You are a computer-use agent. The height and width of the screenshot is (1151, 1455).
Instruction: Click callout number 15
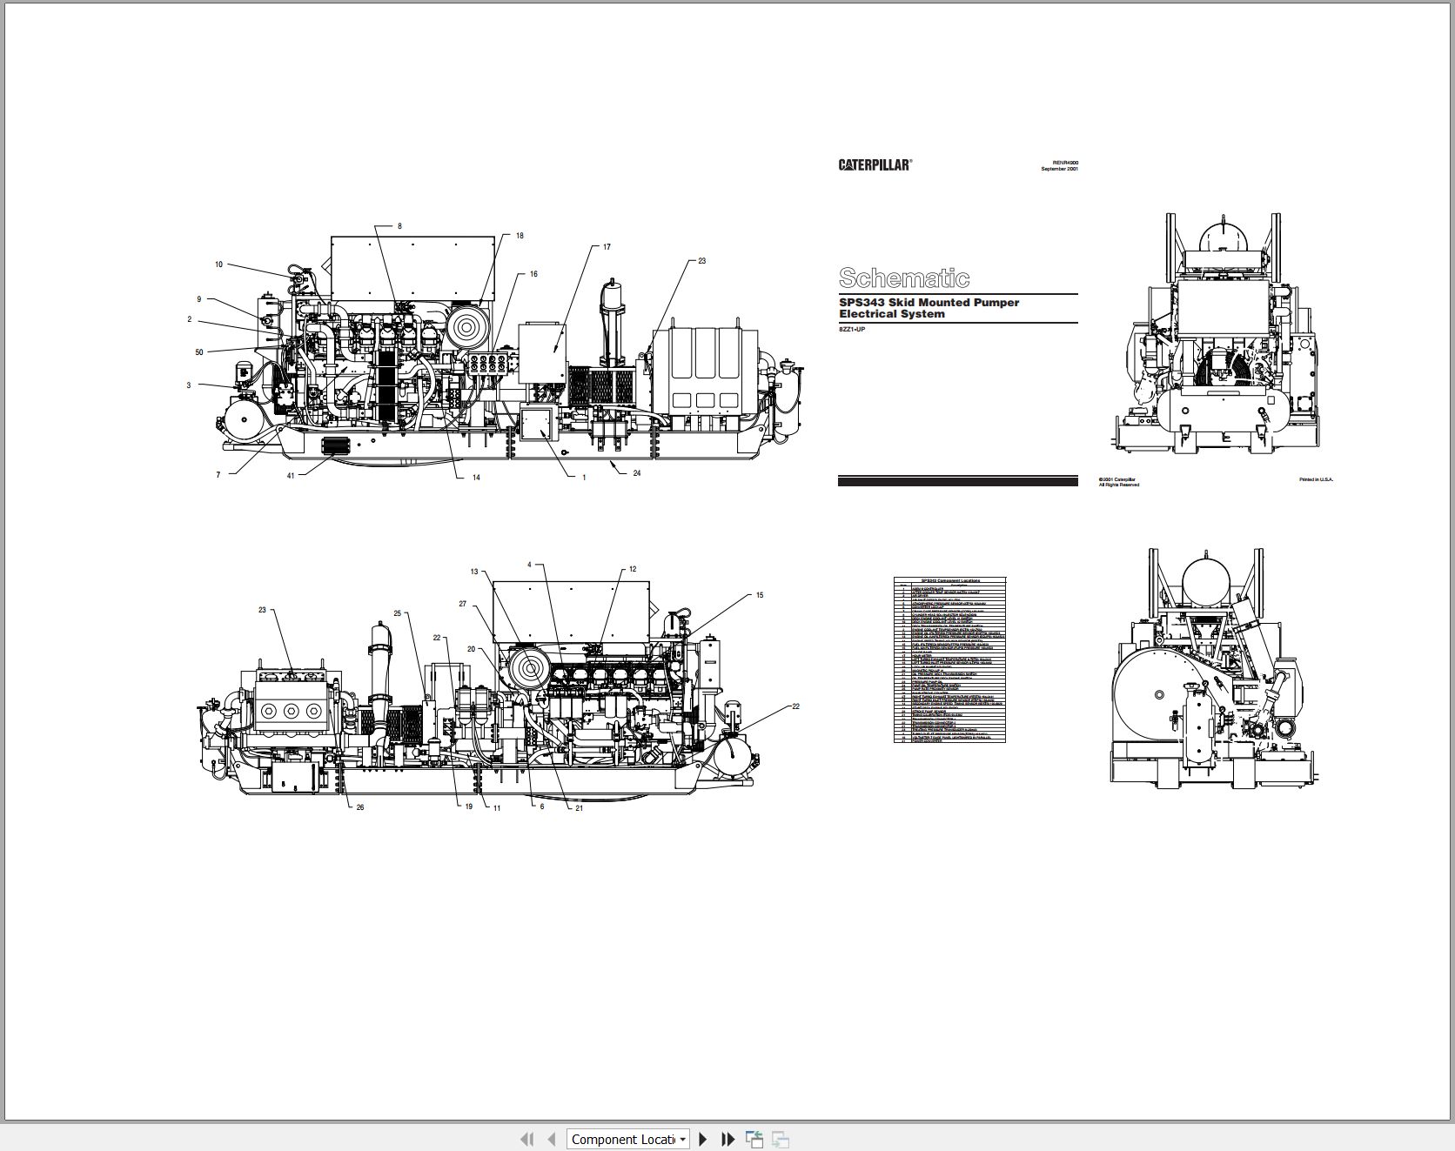point(760,595)
